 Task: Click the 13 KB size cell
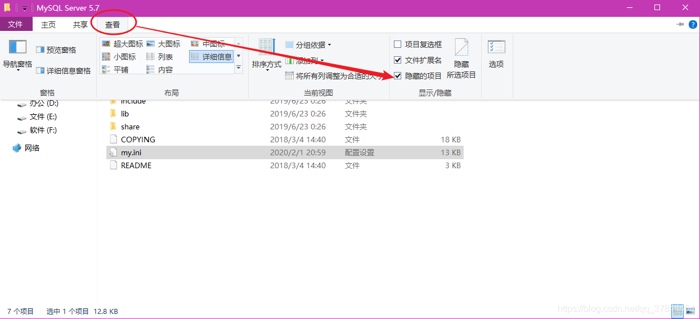451,152
